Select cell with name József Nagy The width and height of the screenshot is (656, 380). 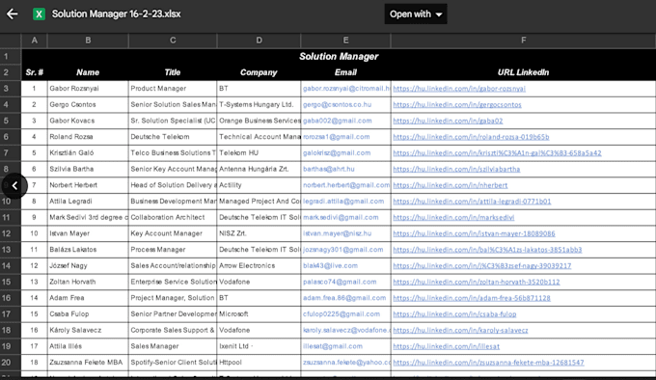point(88,266)
